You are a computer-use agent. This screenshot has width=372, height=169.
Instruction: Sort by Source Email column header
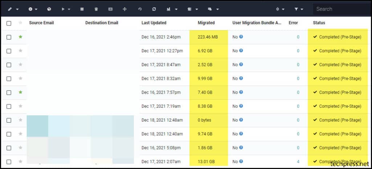coord(41,23)
